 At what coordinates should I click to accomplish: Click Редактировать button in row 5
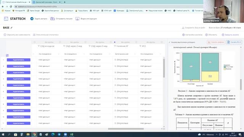tap(19, 85)
